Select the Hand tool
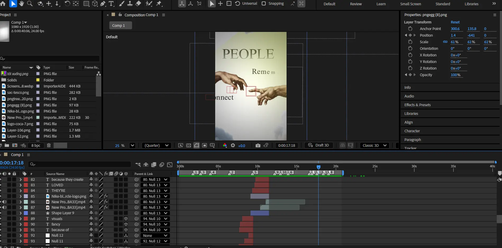This screenshot has width=502, height=248. click(21, 3)
